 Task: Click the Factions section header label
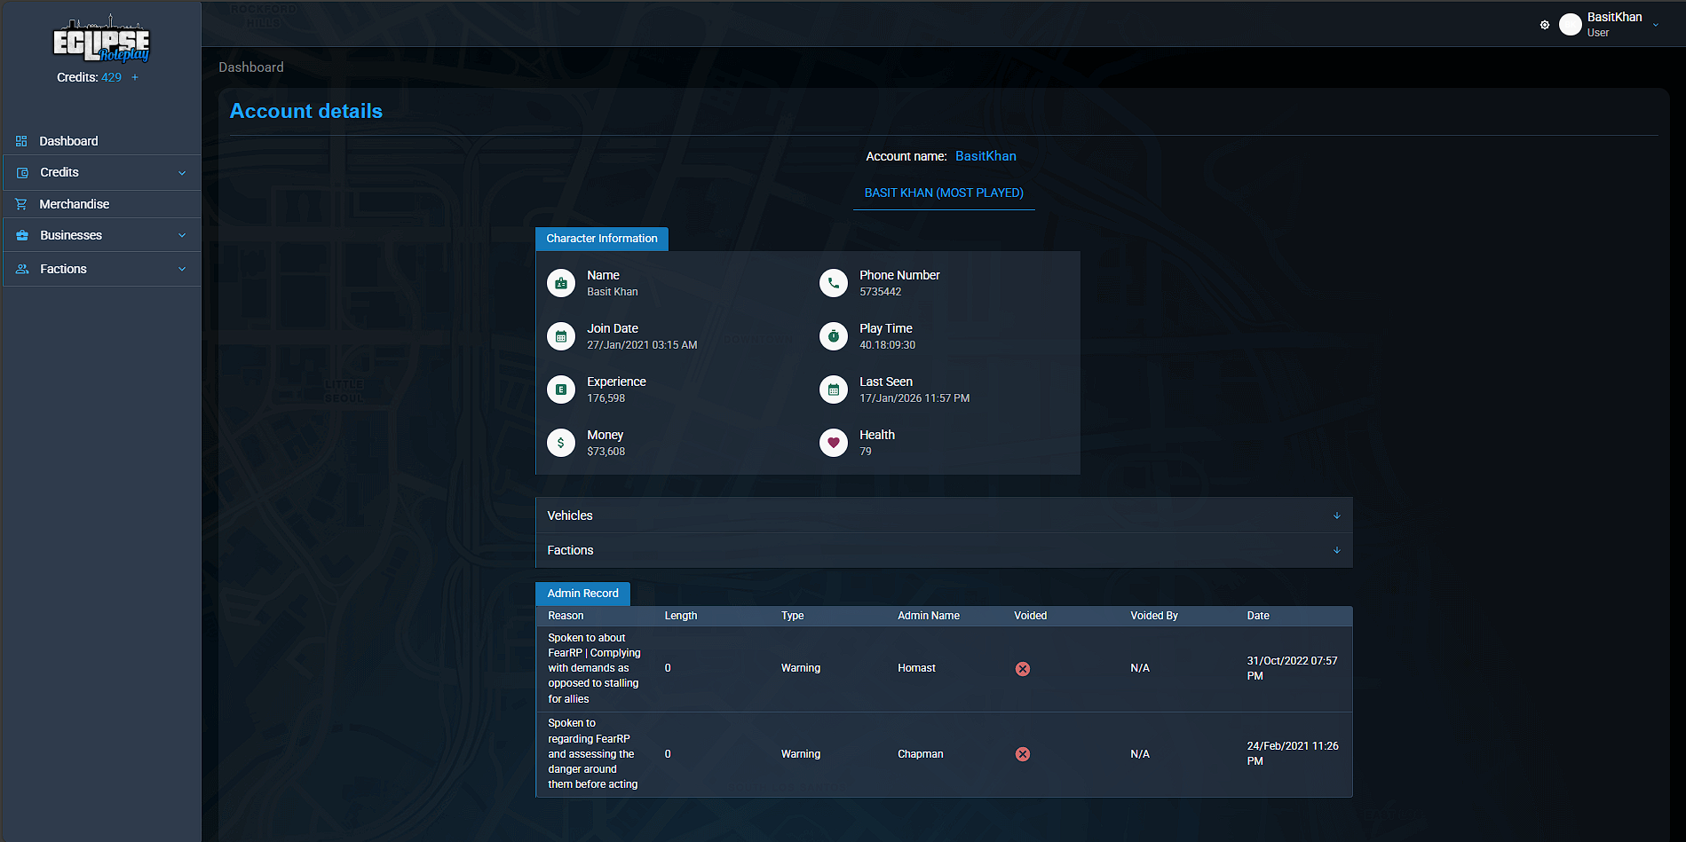click(570, 550)
